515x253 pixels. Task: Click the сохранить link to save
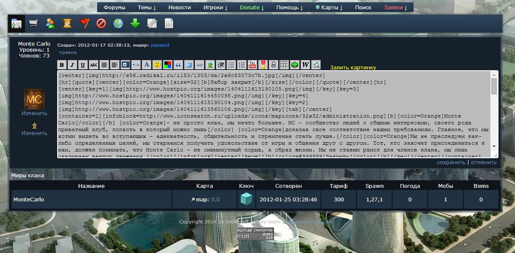[451, 162]
